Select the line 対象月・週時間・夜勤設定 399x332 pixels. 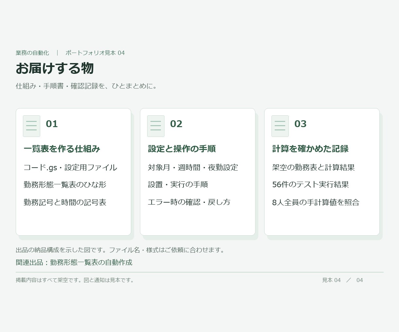(193, 168)
